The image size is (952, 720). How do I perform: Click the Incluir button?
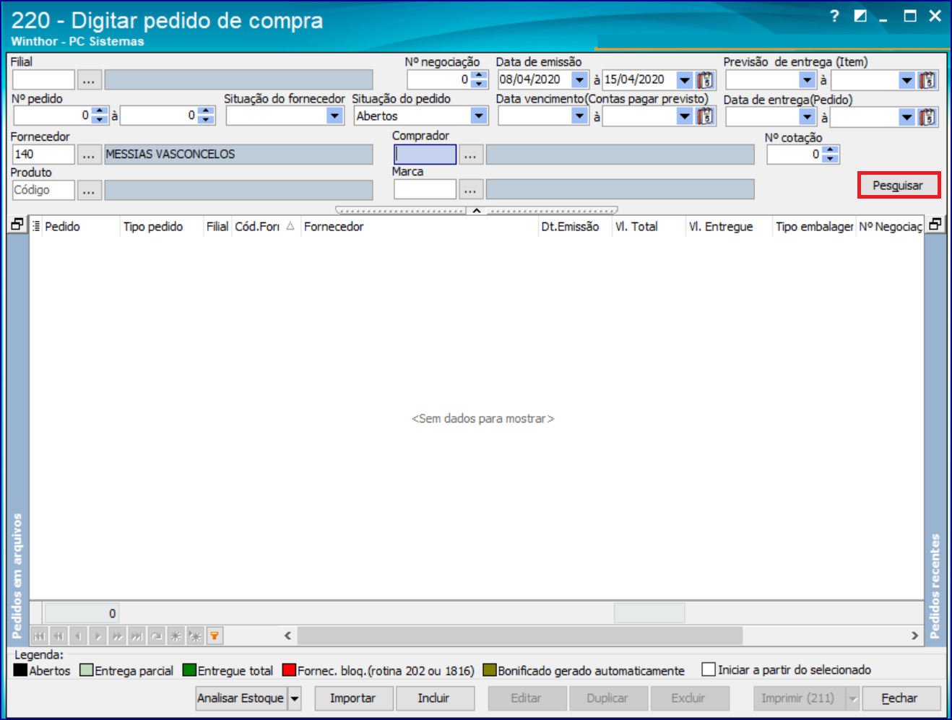[435, 699]
